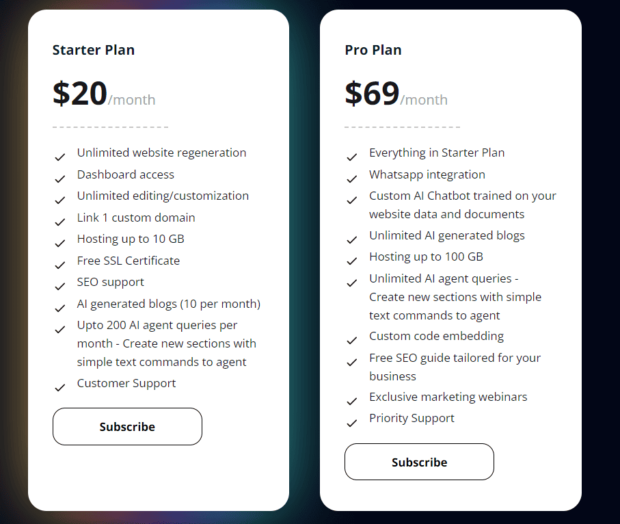
Task: Click the $69 per month price
Action: 395,93
